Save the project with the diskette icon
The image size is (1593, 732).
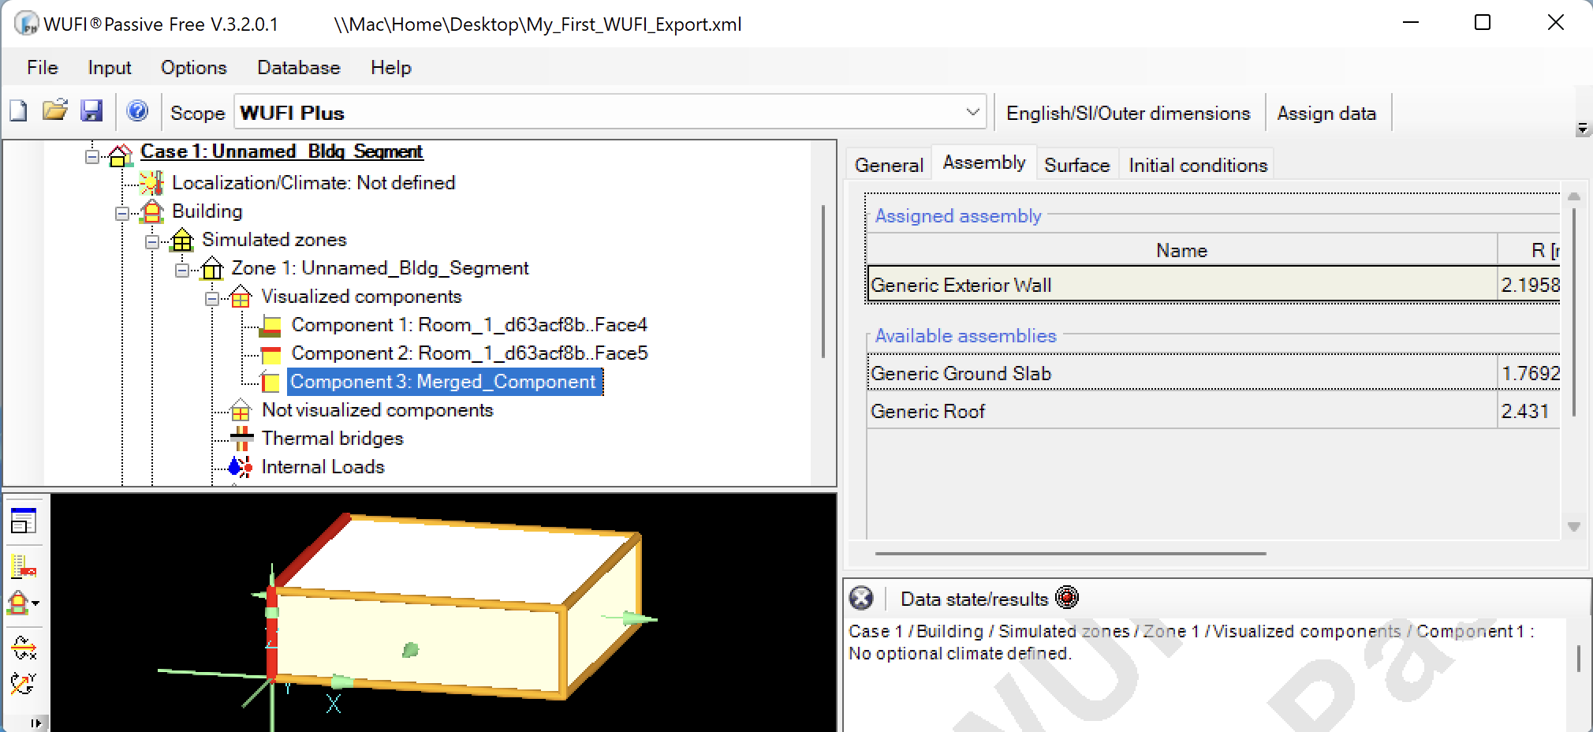(92, 111)
